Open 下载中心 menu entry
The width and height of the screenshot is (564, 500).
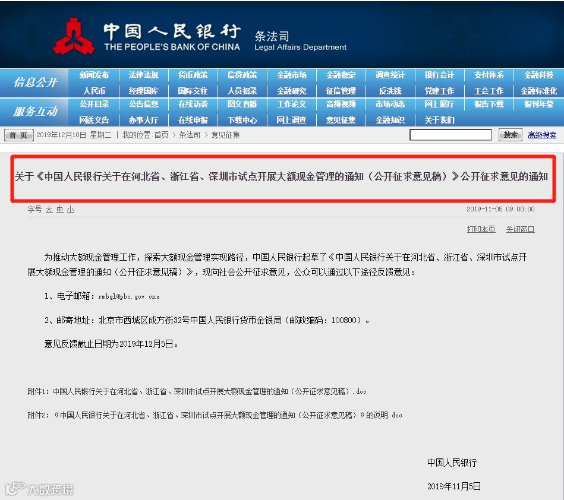pyautogui.click(x=242, y=120)
